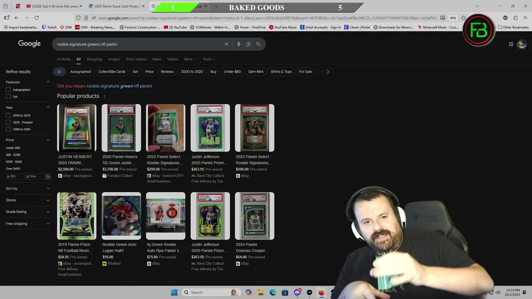
Task: Enable the 2000 to 2020 year filter
Action: pyautogui.click(x=8, y=115)
